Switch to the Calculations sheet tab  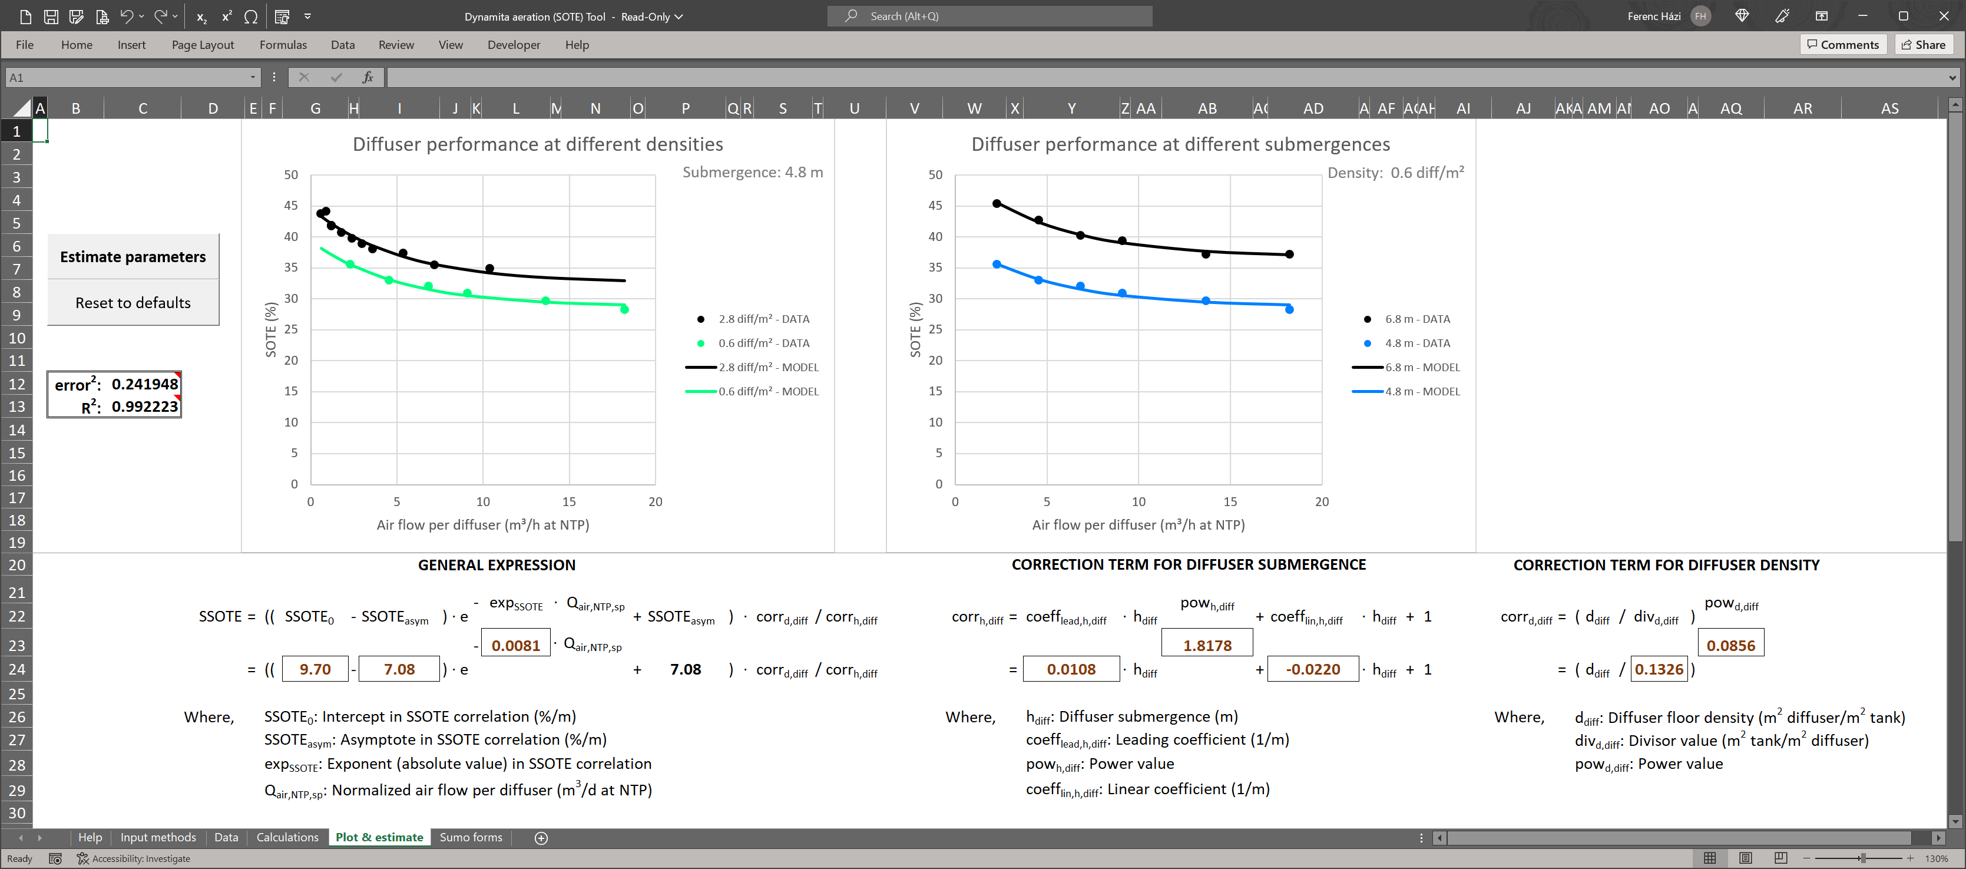coord(287,837)
